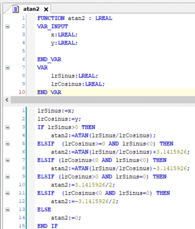
Task: Place cursor on END_VAR highlighted line 10
Action: click(115, 92)
